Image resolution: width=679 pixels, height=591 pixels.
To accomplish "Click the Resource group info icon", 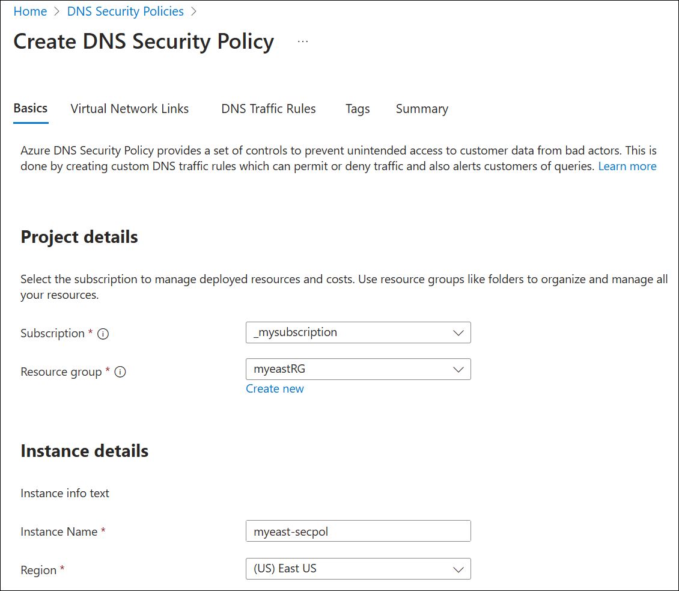I will tap(120, 372).
